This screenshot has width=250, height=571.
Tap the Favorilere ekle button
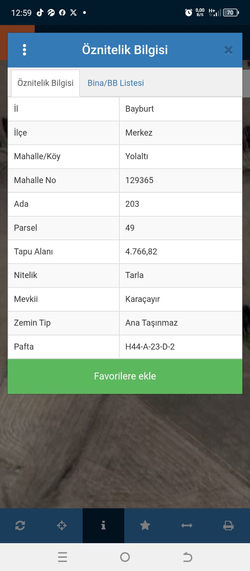tap(125, 376)
